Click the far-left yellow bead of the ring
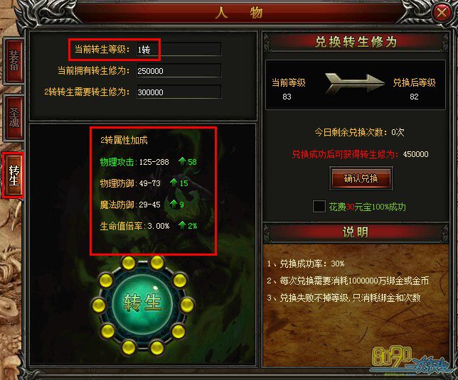 [x=99, y=305]
